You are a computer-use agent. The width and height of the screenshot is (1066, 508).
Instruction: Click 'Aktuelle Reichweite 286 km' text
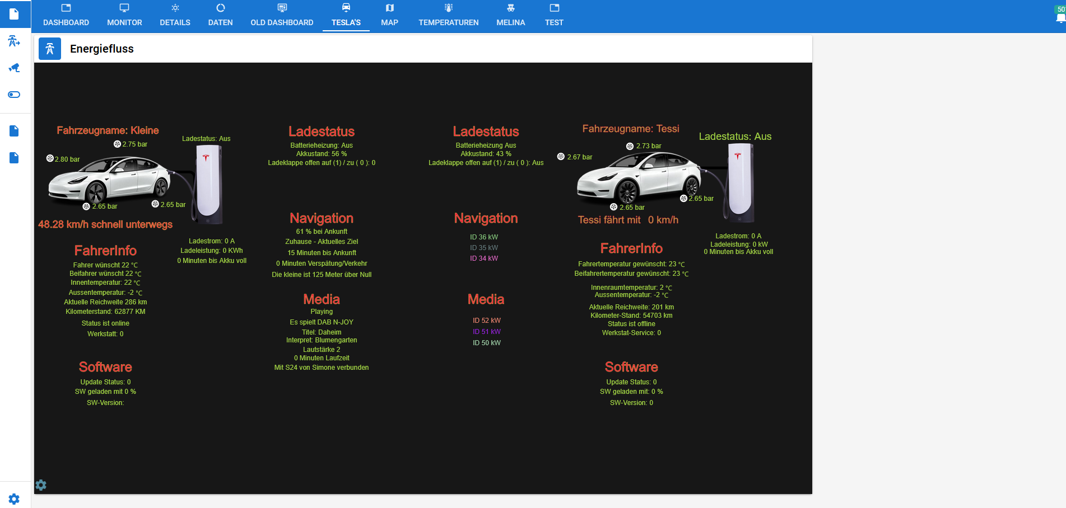105,302
